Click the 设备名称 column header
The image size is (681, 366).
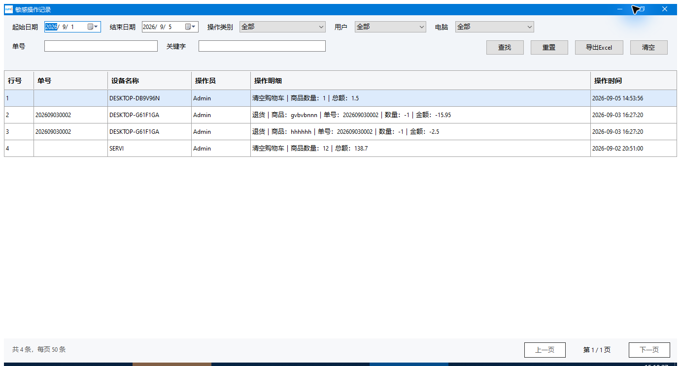(x=150, y=81)
